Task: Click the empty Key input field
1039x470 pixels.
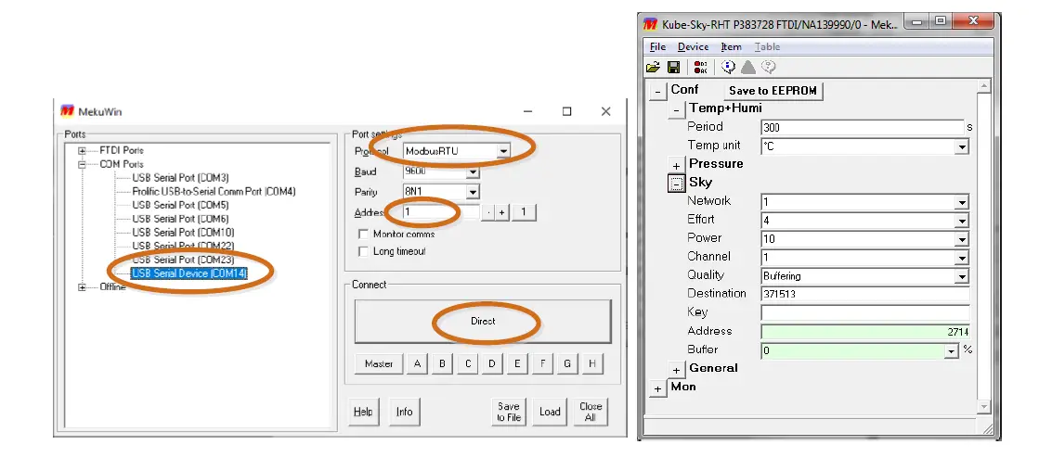Action: (865, 313)
